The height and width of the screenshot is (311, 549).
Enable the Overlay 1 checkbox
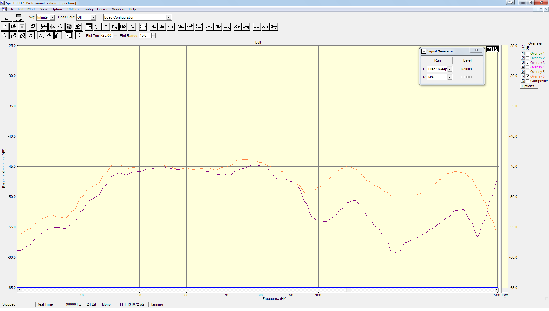tap(528, 53)
